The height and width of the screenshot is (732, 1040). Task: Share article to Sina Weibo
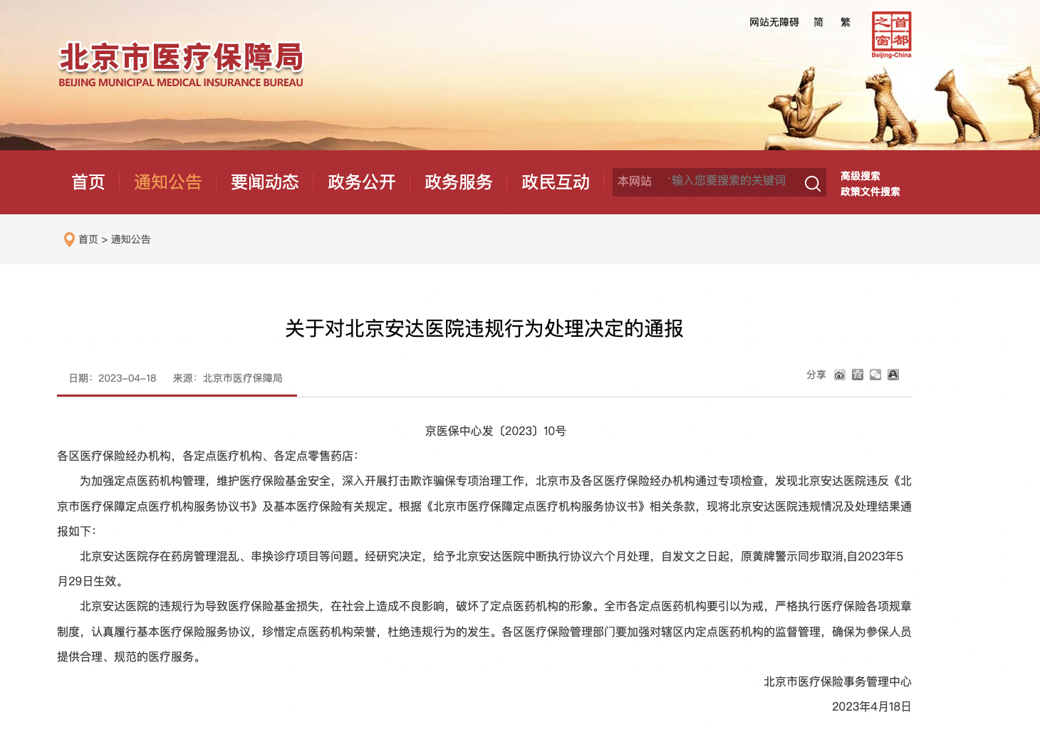click(x=840, y=375)
